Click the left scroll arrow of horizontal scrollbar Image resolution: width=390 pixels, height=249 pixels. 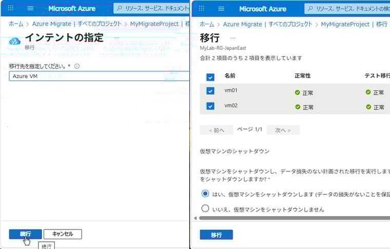point(195,218)
